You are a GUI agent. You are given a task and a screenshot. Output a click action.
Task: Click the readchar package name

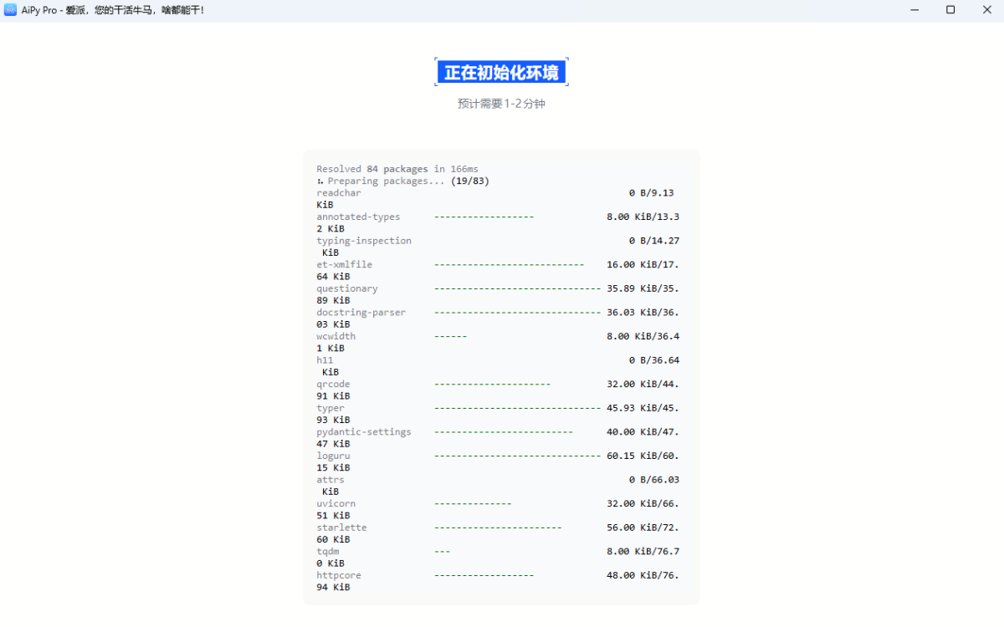click(339, 193)
